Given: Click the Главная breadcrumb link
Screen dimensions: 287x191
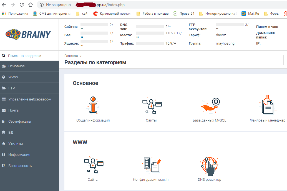Looking at the screenshot, I should tap(71, 56).
